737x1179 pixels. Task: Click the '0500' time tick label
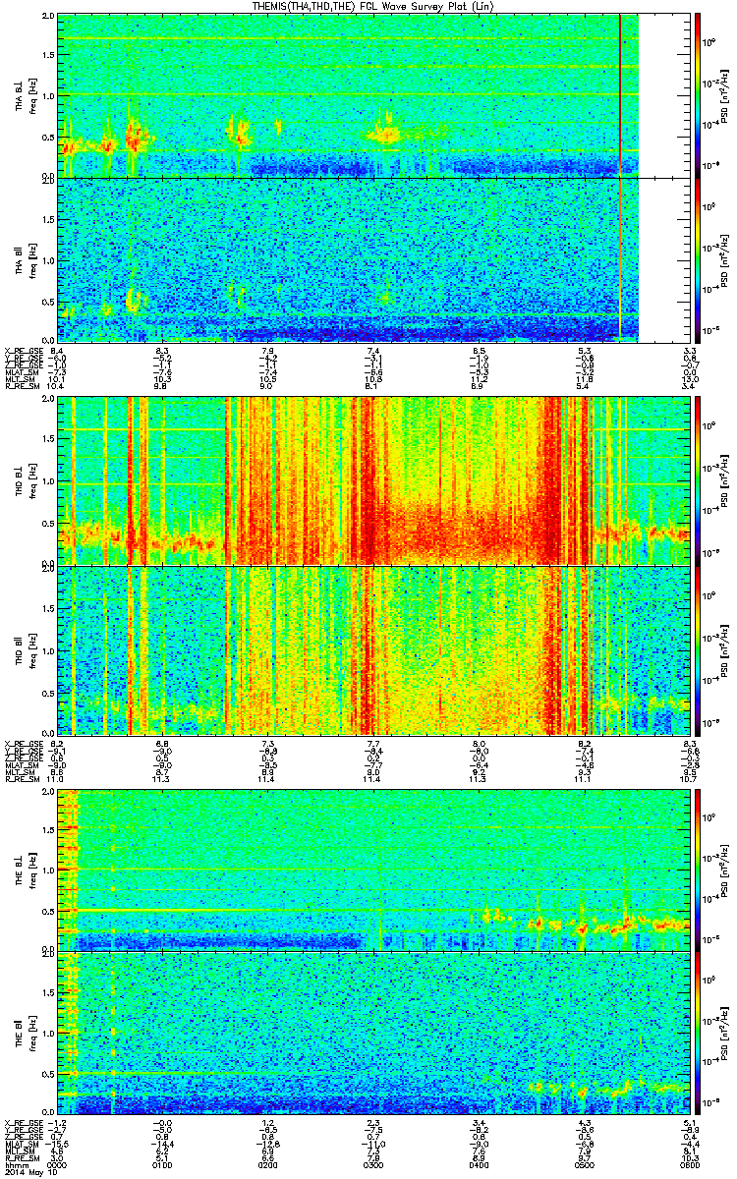(x=584, y=1165)
